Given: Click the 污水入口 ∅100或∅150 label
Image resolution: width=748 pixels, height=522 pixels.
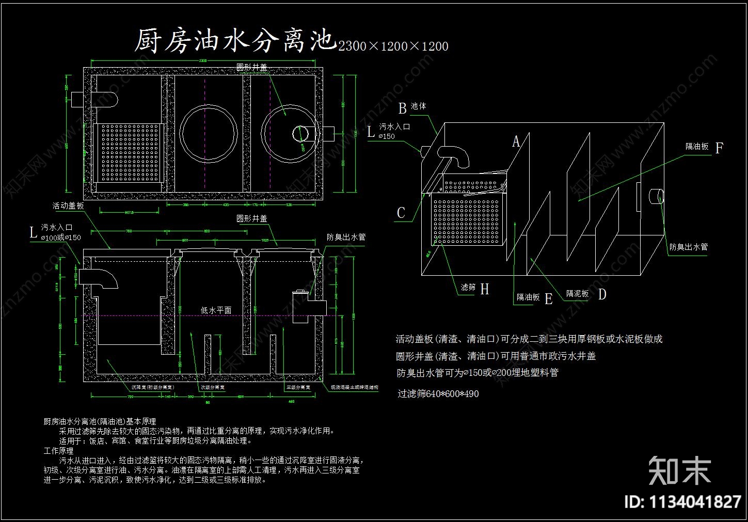Looking at the screenshot, I should 61,232.
